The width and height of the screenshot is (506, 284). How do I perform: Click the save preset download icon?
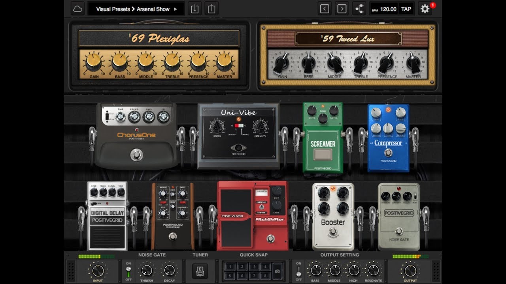(194, 9)
